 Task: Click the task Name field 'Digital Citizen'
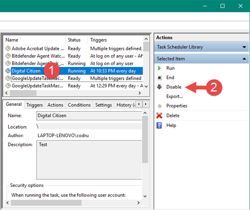89,116
